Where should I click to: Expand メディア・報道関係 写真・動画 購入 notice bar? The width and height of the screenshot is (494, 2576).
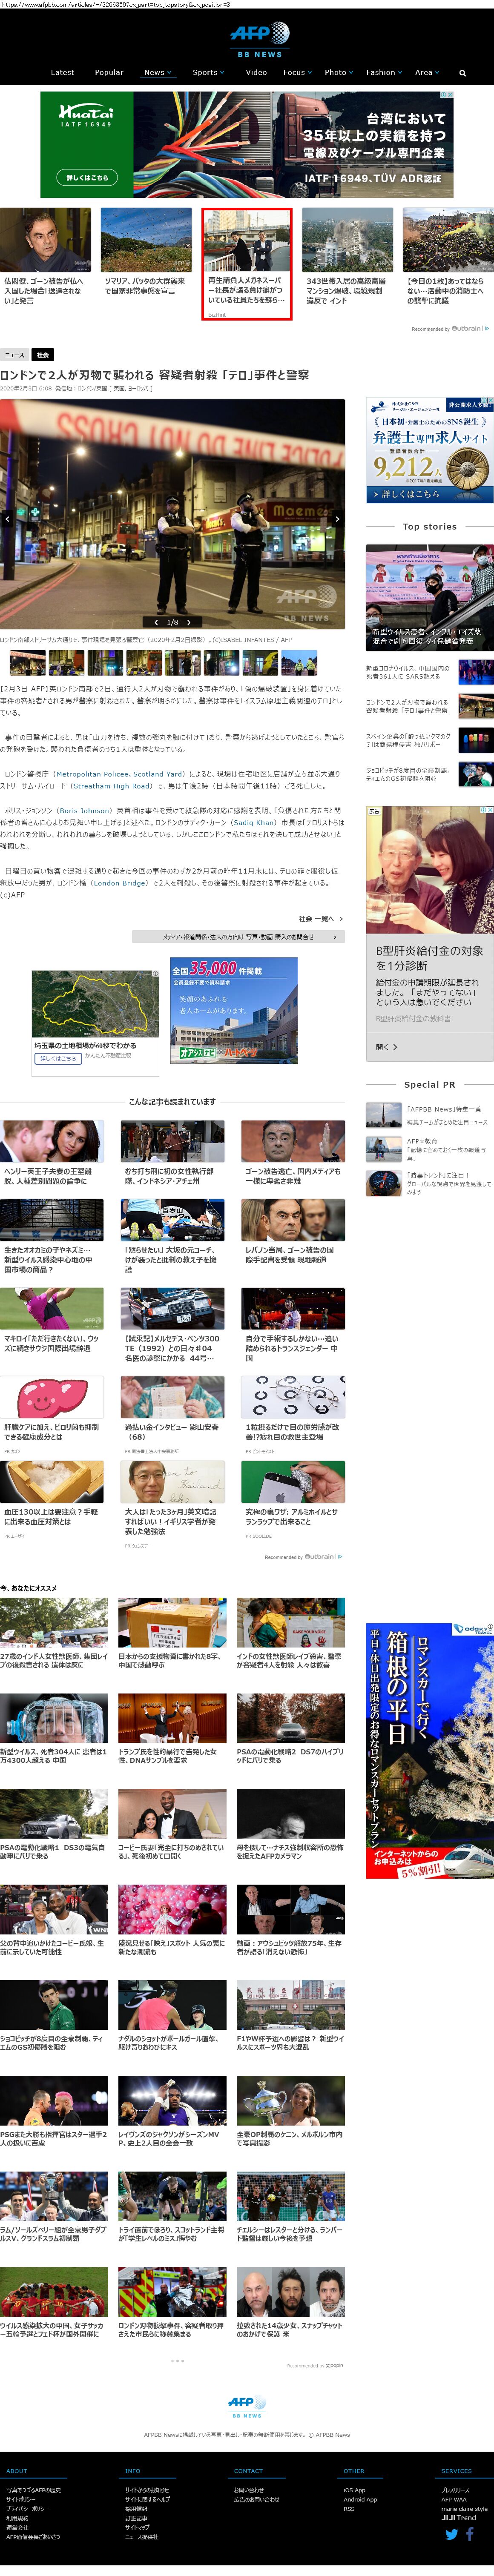[x=238, y=937]
